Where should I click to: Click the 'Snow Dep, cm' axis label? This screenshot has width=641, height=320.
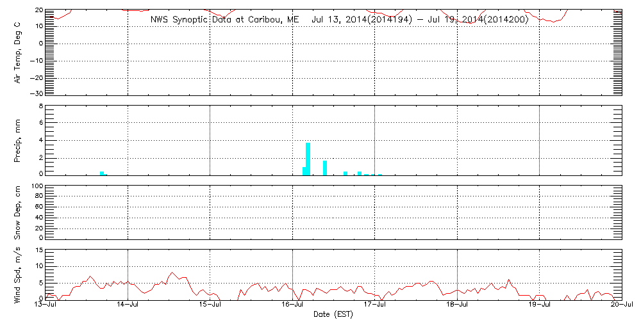[18, 212]
